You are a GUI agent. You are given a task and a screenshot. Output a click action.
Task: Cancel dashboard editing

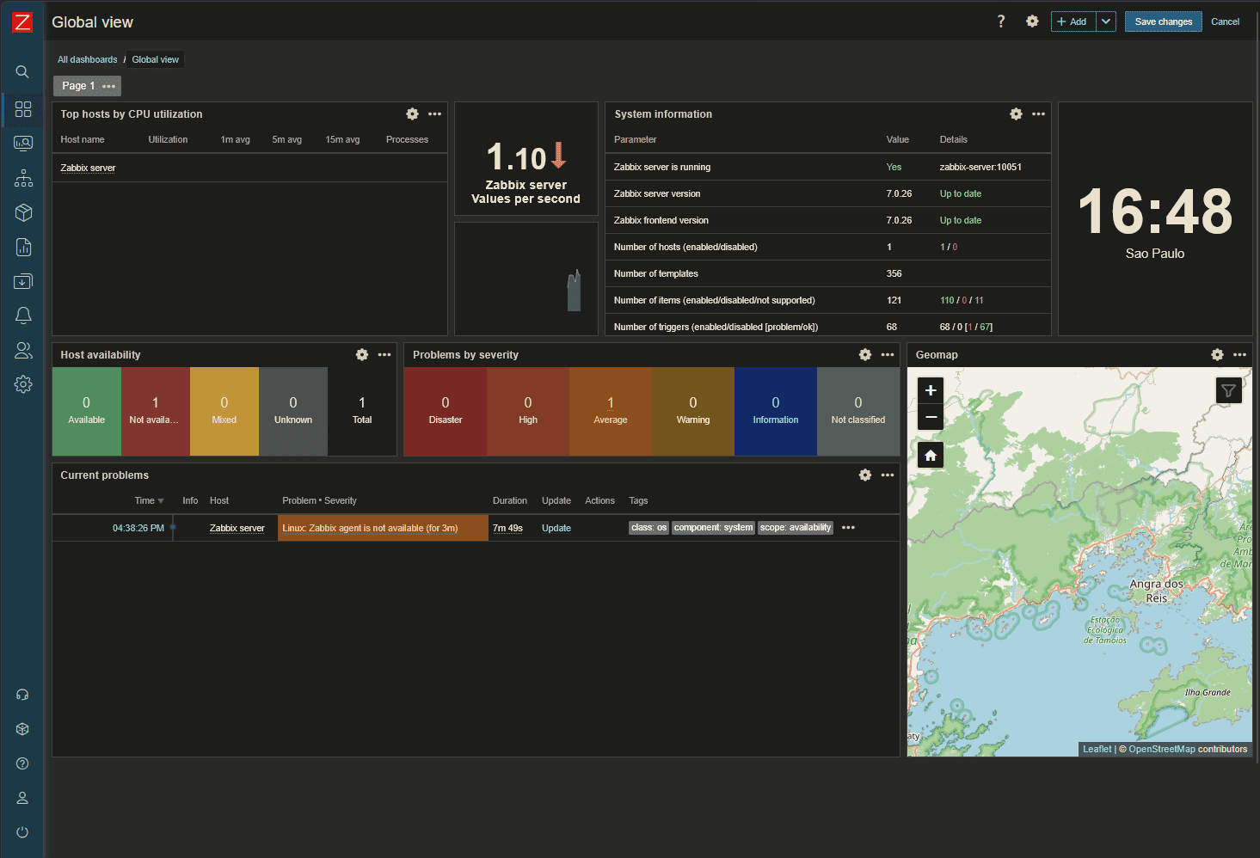(x=1226, y=21)
